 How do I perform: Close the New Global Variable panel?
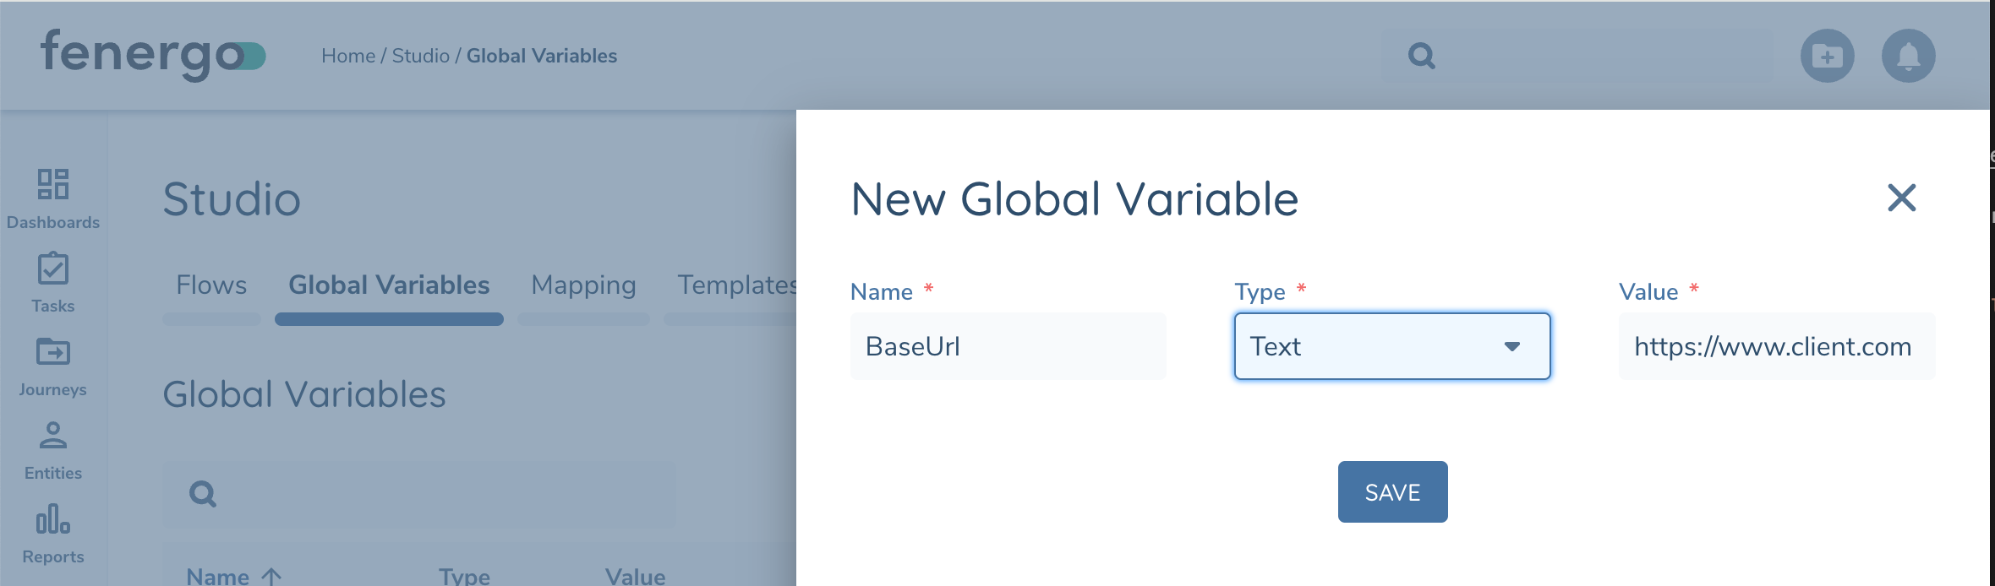1902,198
